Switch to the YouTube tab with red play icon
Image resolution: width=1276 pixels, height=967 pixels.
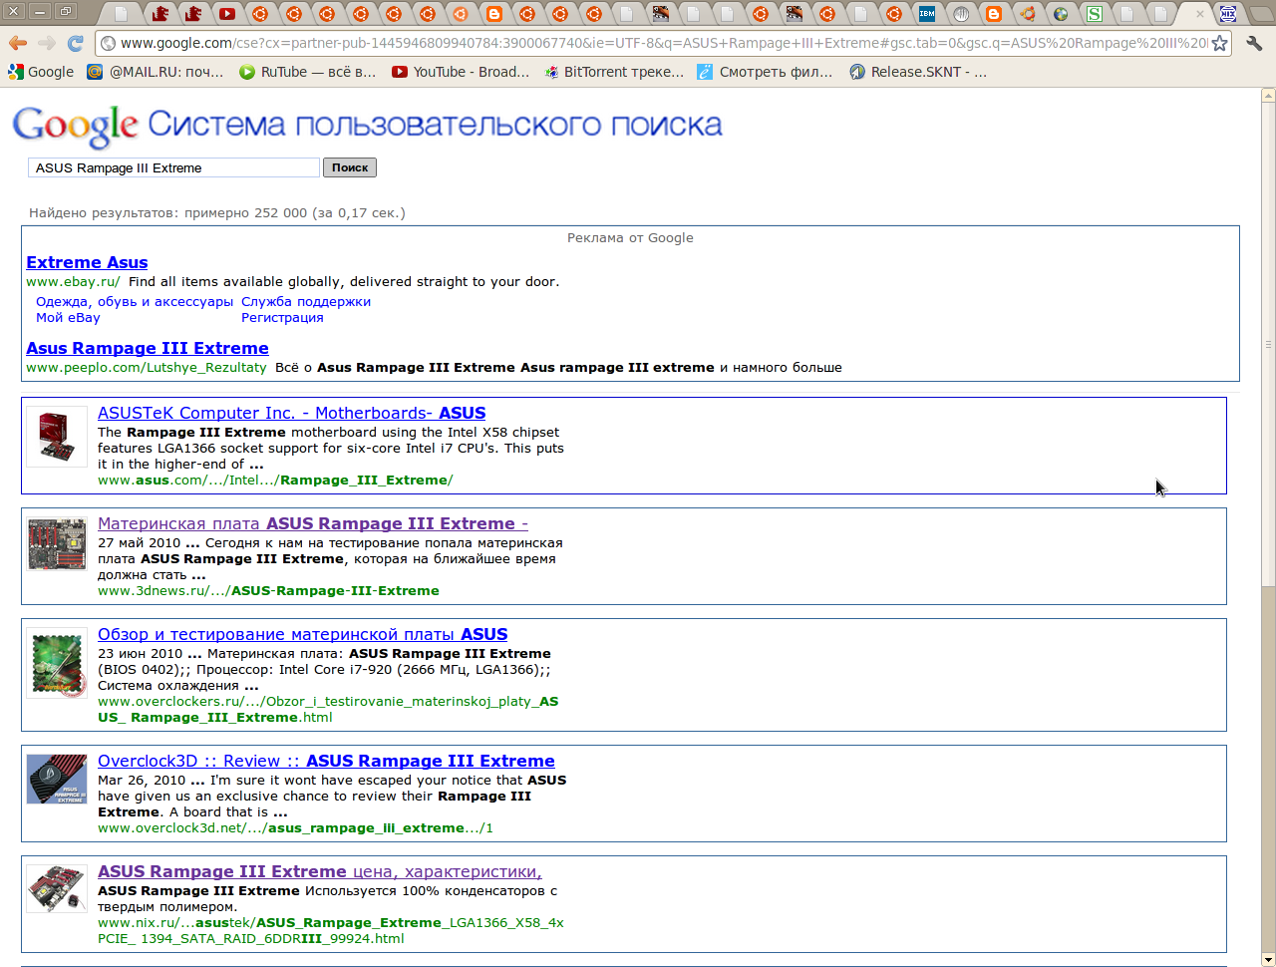226,14
